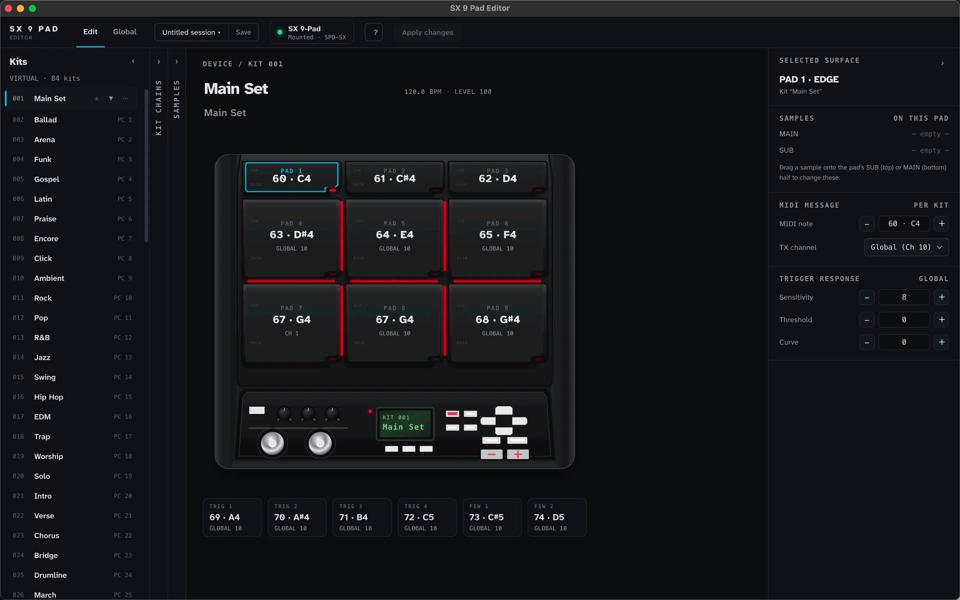Expand the Kit Chains side panel
The image size is (960, 600).
point(159,61)
